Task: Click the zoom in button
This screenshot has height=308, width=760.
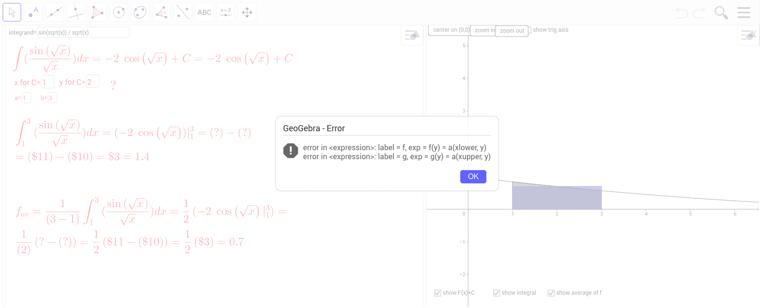Action: click(x=484, y=30)
